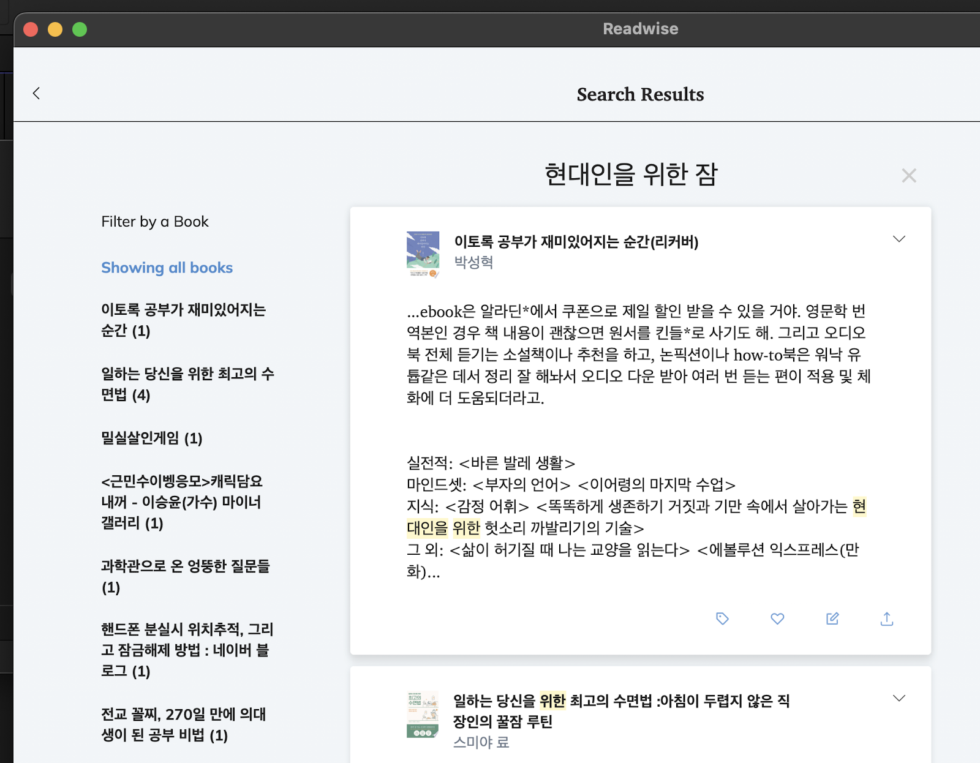Edit the highlight using the pencil icon
This screenshot has width=980, height=763.
(832, 618)
